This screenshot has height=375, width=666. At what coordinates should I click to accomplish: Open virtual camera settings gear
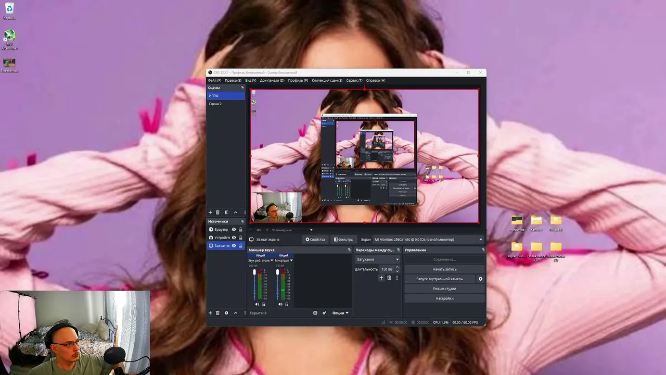pyautogui.click(x=480, y=279)
